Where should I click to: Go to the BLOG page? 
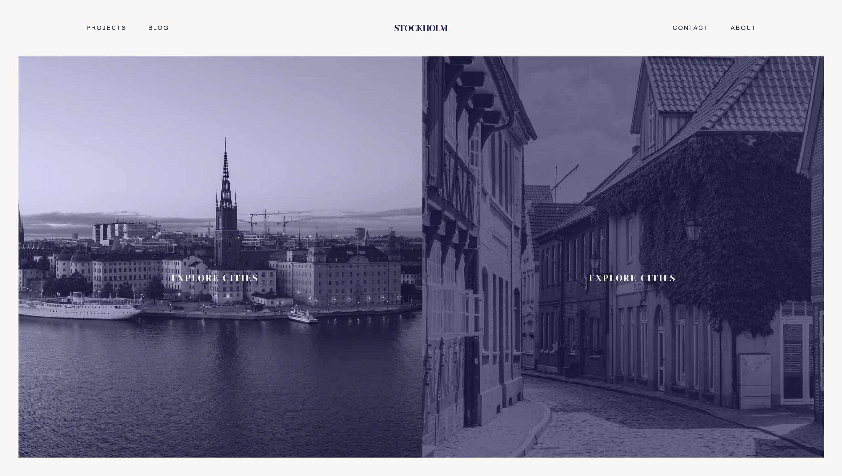[x=158, y=28]
